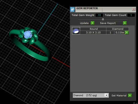Click the Set Material green arrow

(130, 96)
